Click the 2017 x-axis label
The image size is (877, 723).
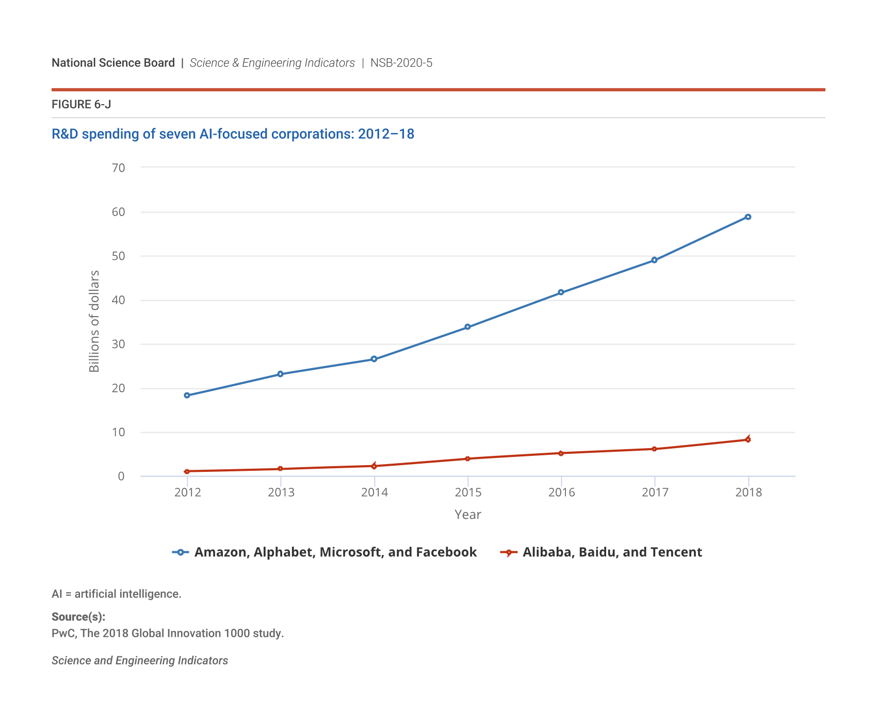[655, 492]
